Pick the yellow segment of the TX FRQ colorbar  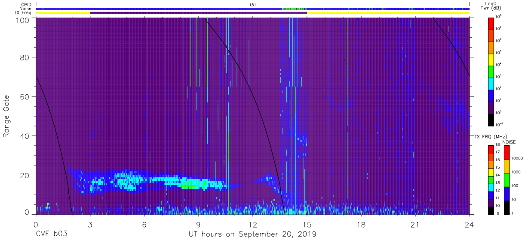click(x=490, y=172)
